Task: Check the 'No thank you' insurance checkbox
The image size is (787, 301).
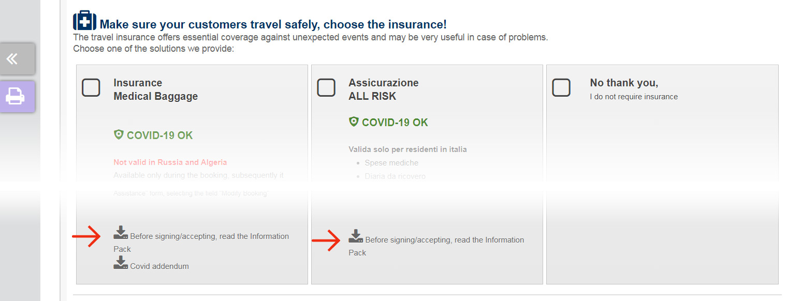Action: [561, 87]
